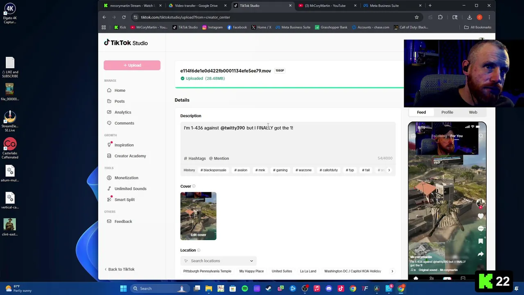Add the #fyp hashtag

coord(350,170)
